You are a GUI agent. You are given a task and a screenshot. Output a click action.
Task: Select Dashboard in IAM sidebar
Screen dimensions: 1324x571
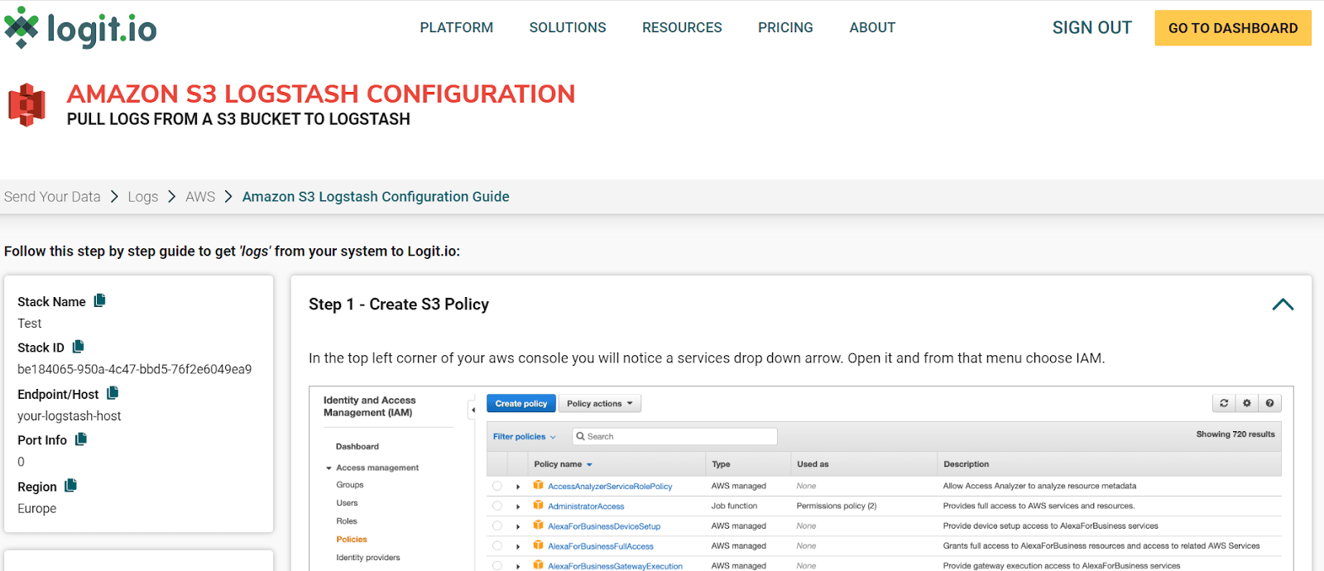coord(357,447)
